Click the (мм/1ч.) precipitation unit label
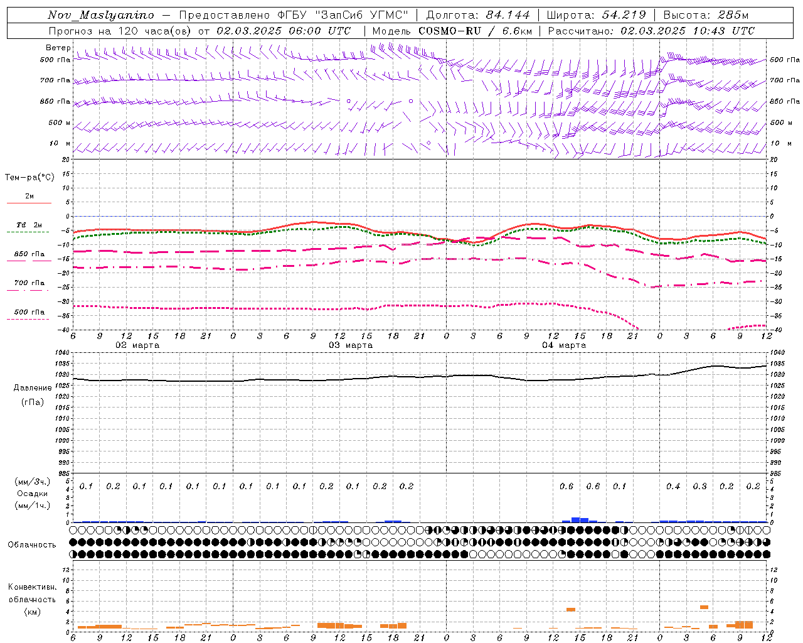803x643 pixels. point(33,505)
